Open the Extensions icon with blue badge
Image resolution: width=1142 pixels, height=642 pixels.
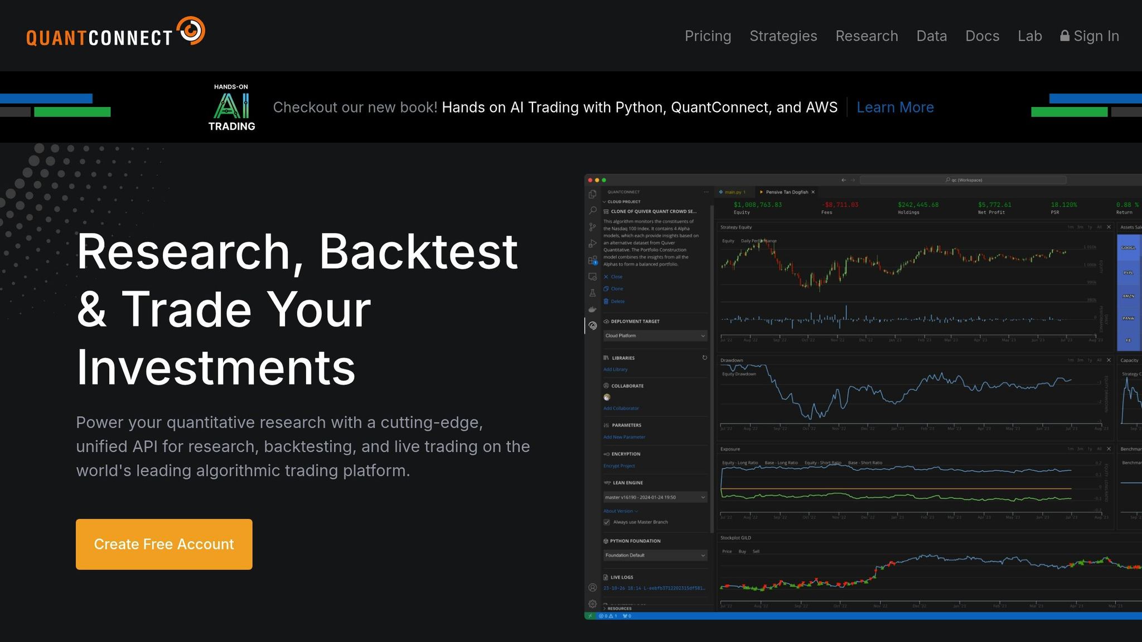[x=592, y=260]
